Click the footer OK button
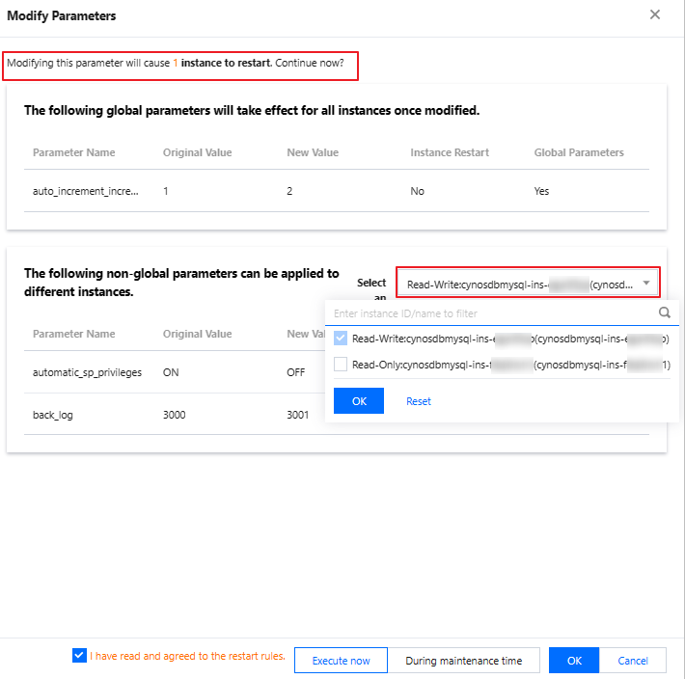The height and width of the screenshot is (679, 685). coord(574,661)
